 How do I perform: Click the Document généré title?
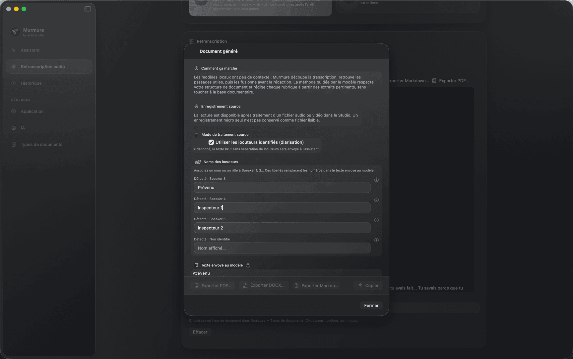tap(219, 51)
